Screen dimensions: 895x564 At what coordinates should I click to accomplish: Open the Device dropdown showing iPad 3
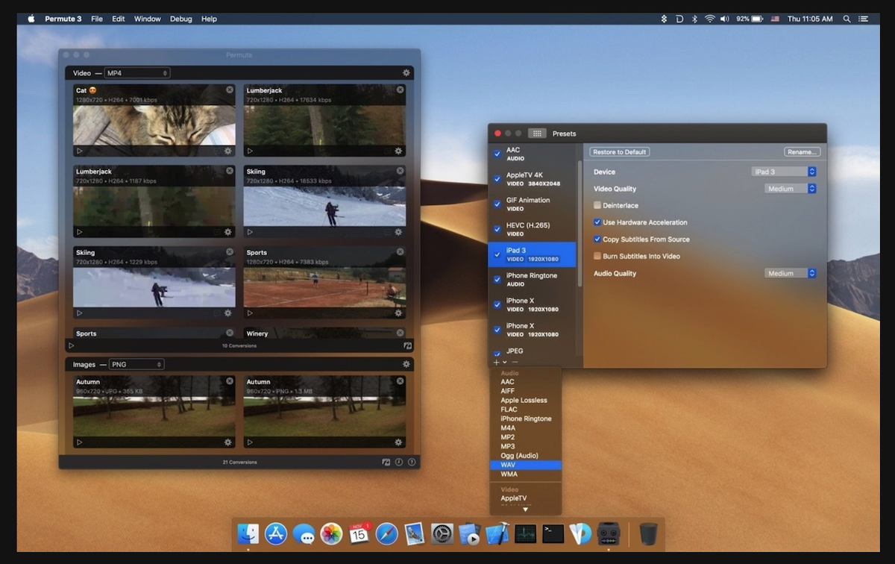784,172
